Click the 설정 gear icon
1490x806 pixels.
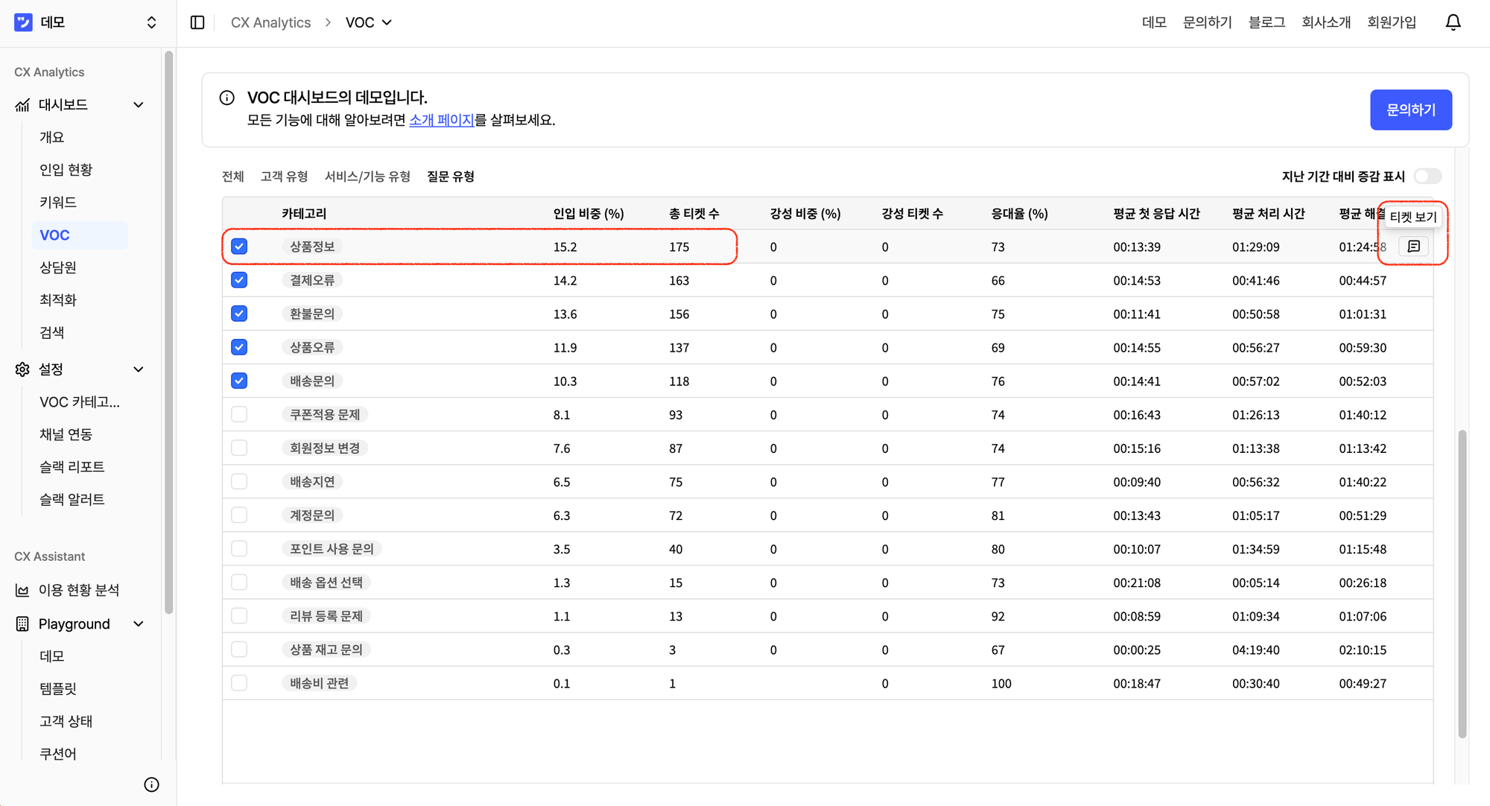point(22,369)
